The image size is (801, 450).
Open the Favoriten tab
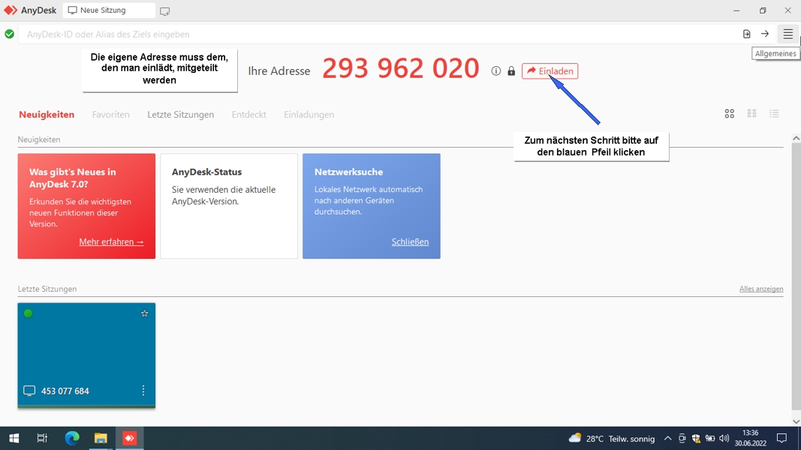tap(110, 115)
